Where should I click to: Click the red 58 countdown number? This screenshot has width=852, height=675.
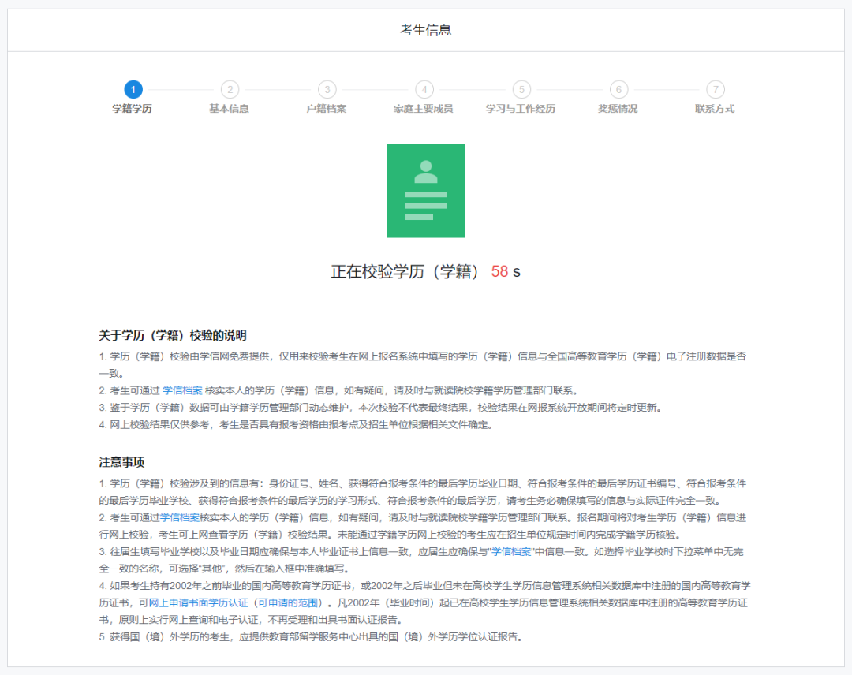tap(499, 271)
